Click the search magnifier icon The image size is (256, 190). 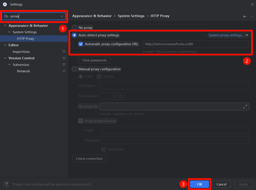[6, 16]
